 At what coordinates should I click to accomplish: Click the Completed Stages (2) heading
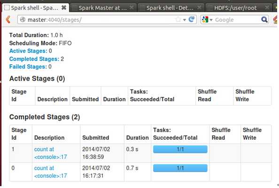[x=45, y=117]
